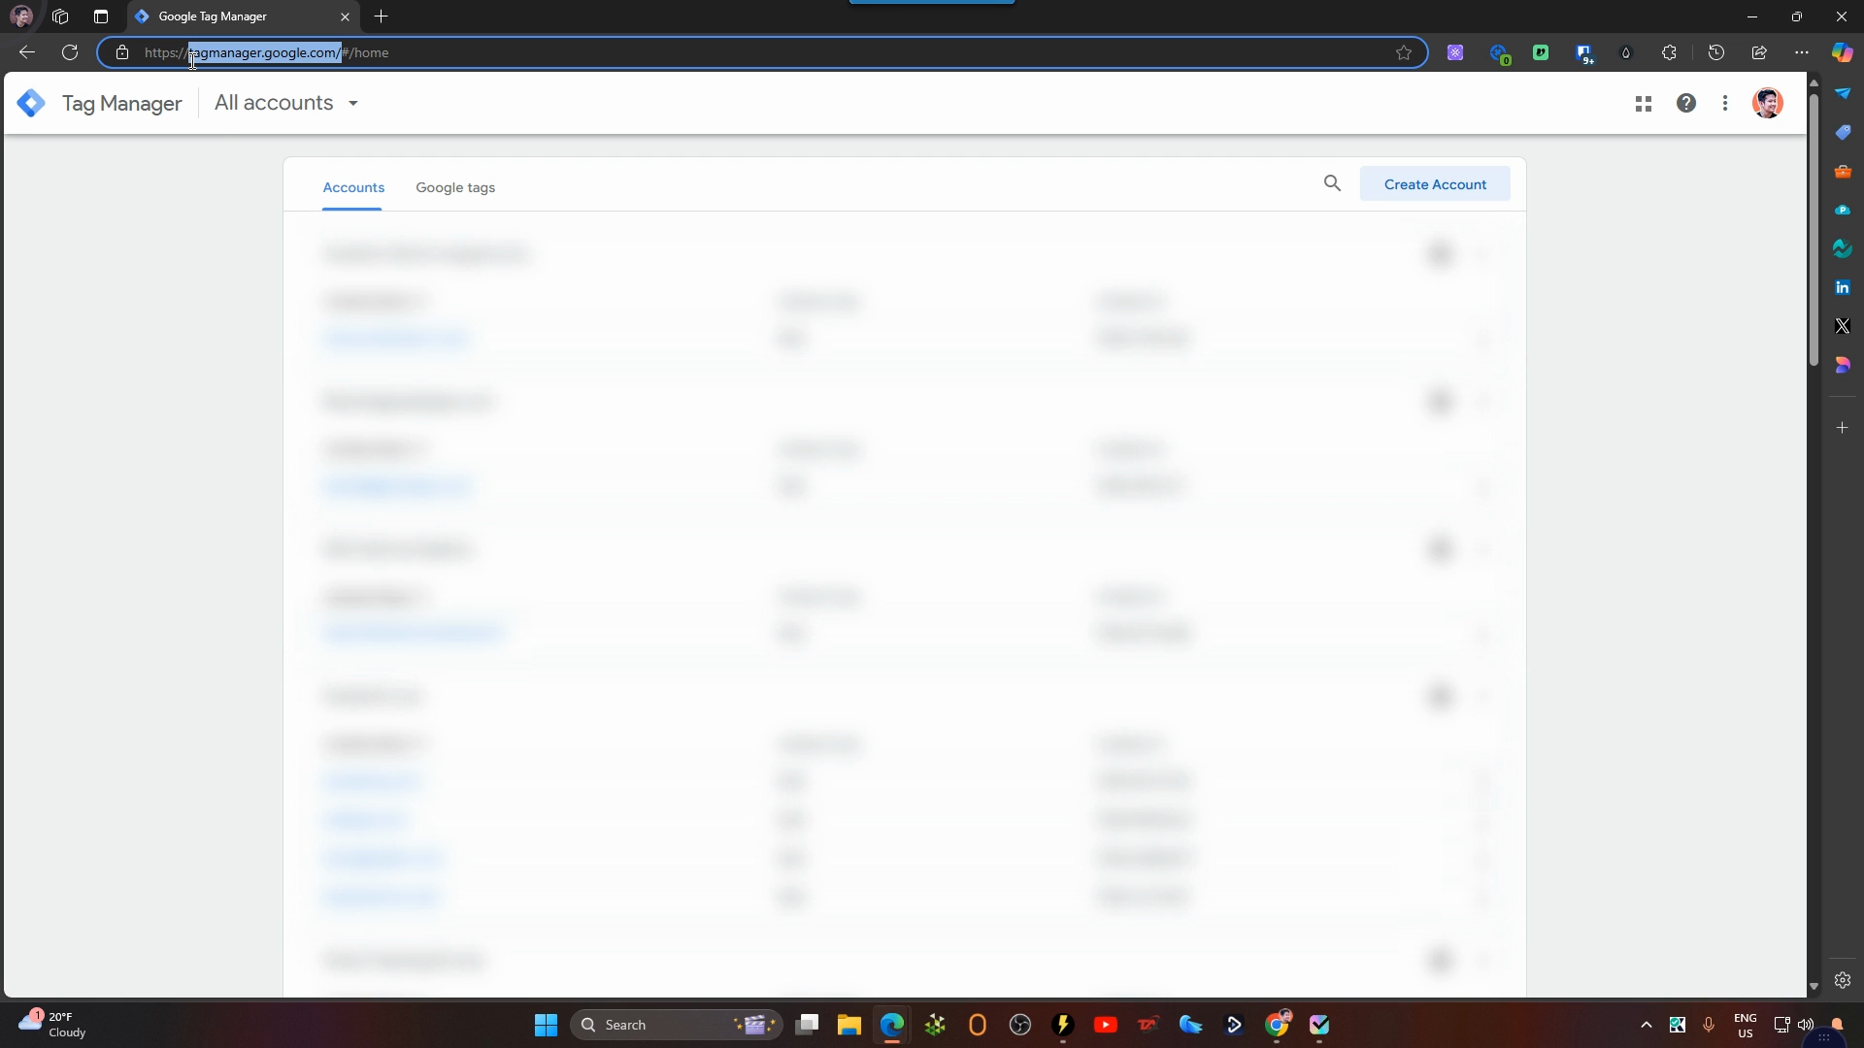Viewport: 1864px width, 1048px height.
Task: Open Google Chrome from the taskbar
Action: [1278, 1025]
